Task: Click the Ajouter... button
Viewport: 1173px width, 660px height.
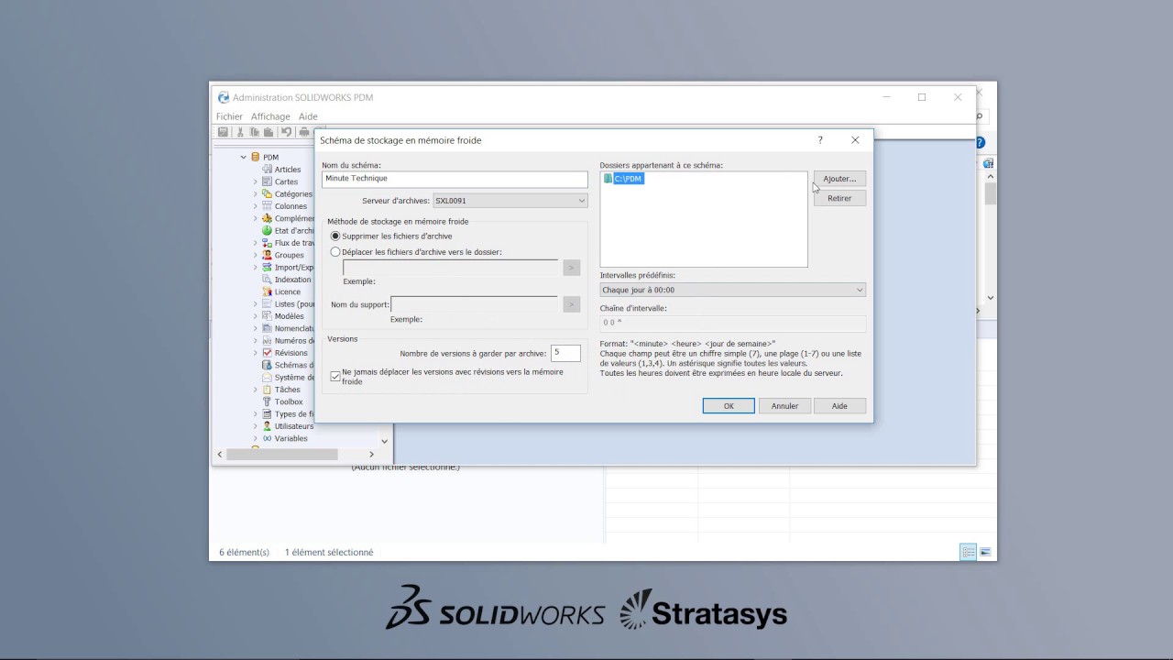Action: point(839,179)
